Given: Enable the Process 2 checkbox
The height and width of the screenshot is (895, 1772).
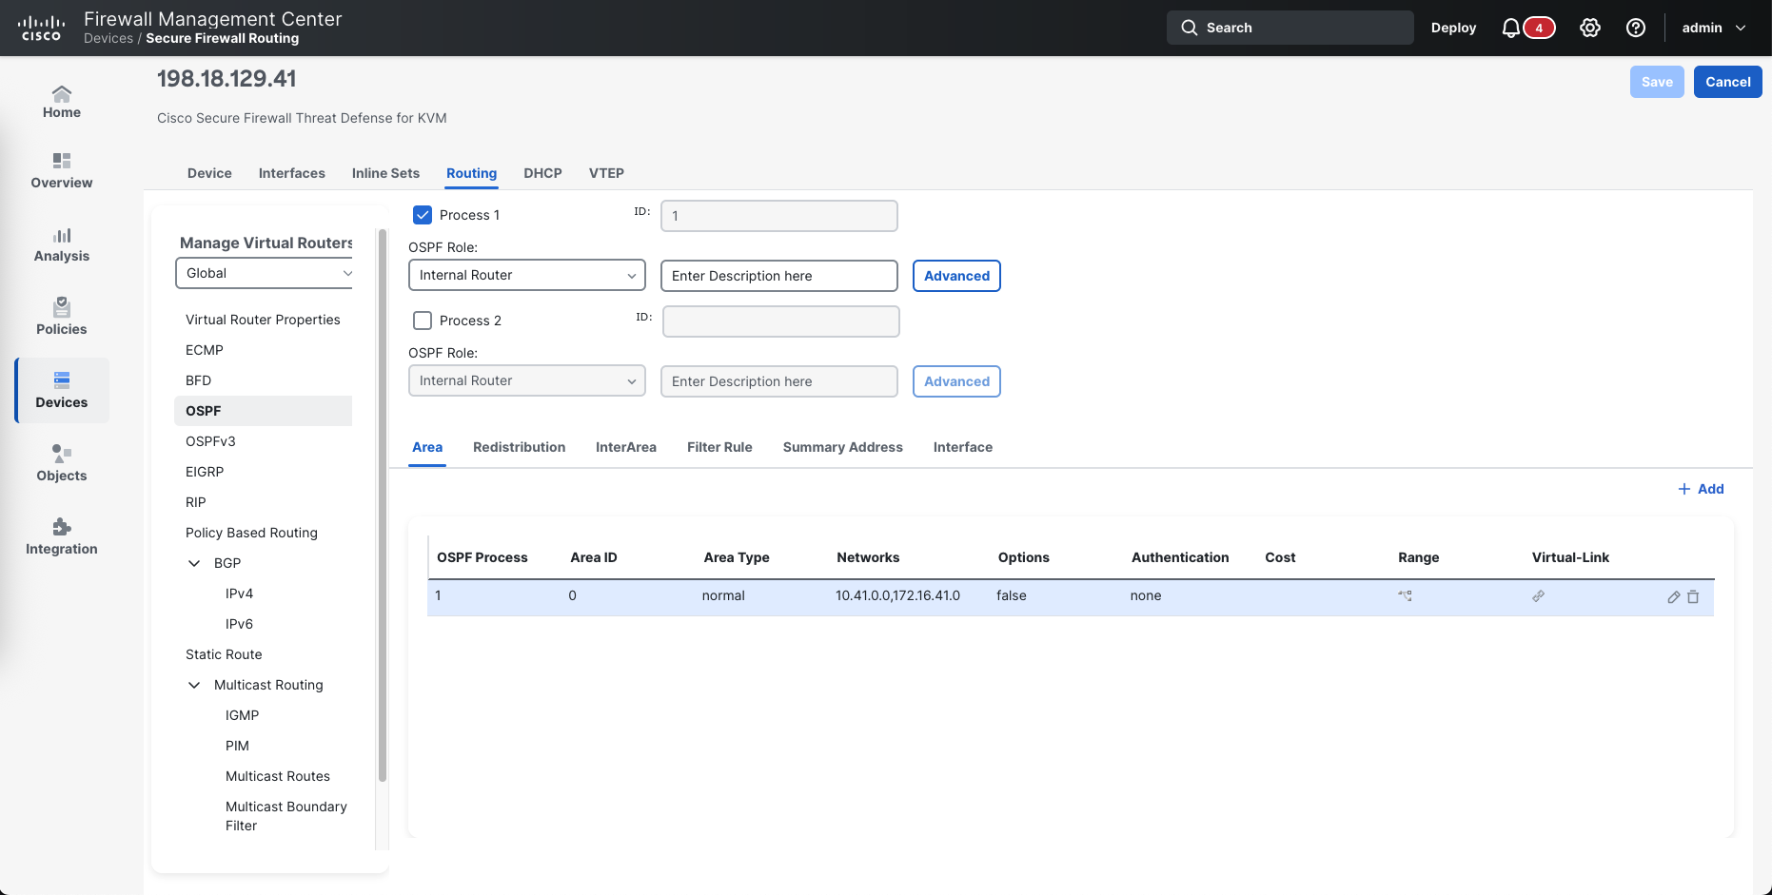Looking at the screenshot, I should tap(423, 321).
